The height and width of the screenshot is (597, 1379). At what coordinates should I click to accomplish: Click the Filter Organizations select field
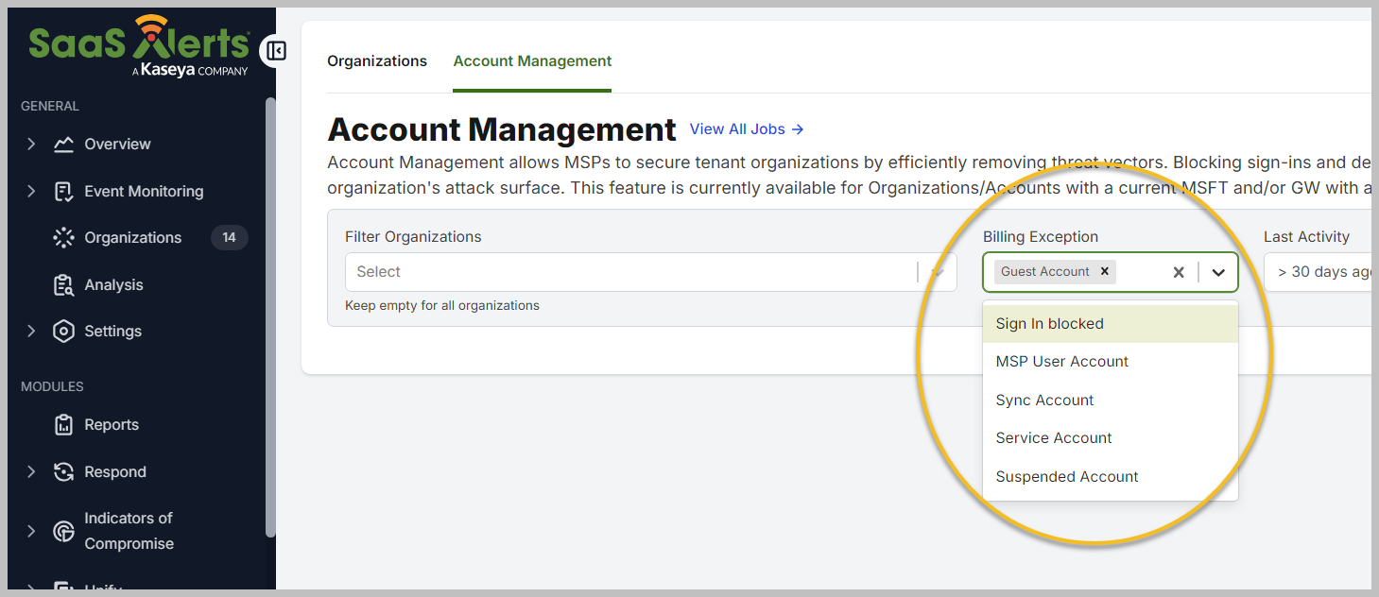pyautogui.click(x=629, y=272)
